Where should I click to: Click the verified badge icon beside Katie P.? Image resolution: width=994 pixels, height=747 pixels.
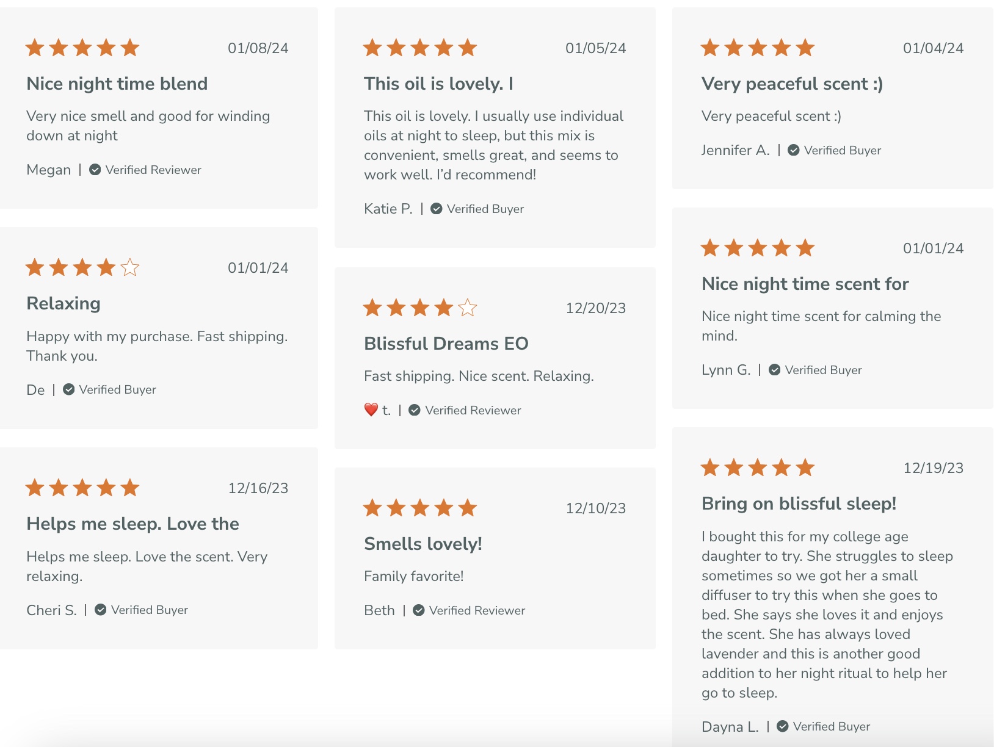pyautogui.click(x=437, y=209)
